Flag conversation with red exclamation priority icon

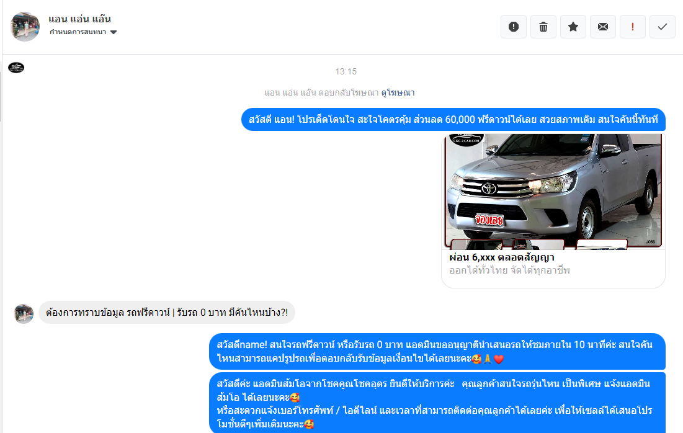(633, 27)
